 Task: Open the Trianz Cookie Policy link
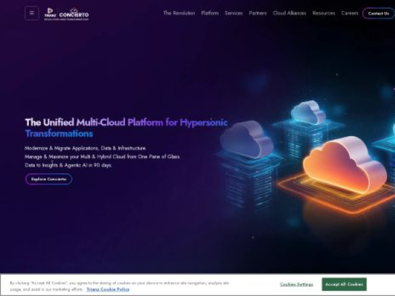tap(108, 289)
